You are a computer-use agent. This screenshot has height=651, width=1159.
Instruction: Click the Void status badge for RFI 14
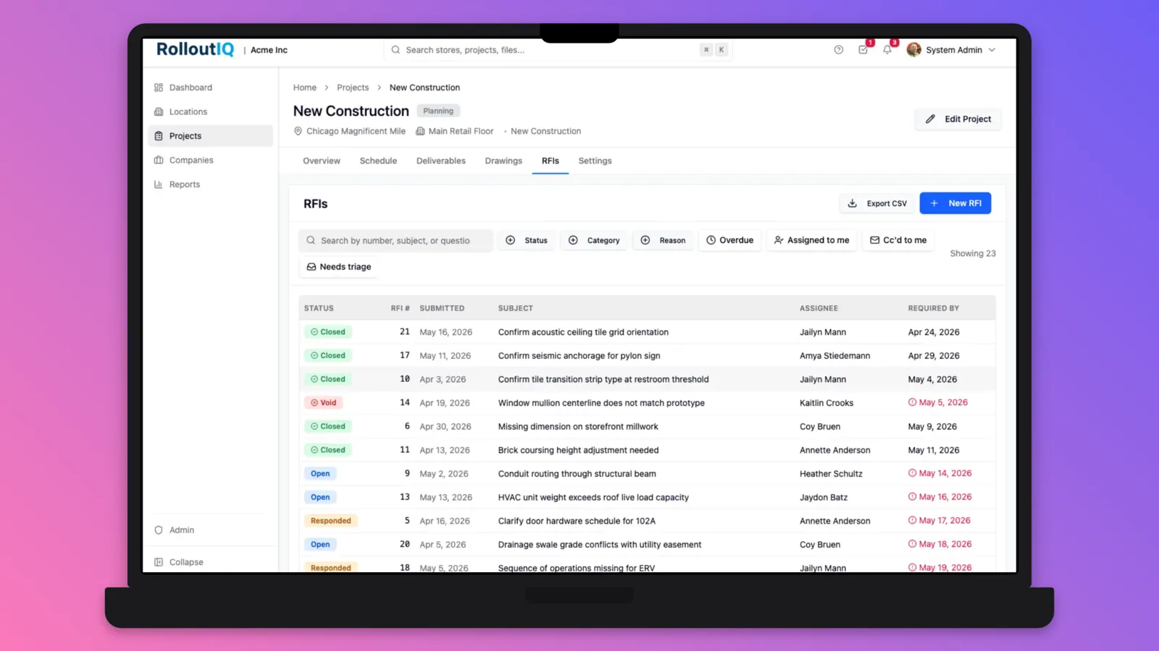pos(323,403)
